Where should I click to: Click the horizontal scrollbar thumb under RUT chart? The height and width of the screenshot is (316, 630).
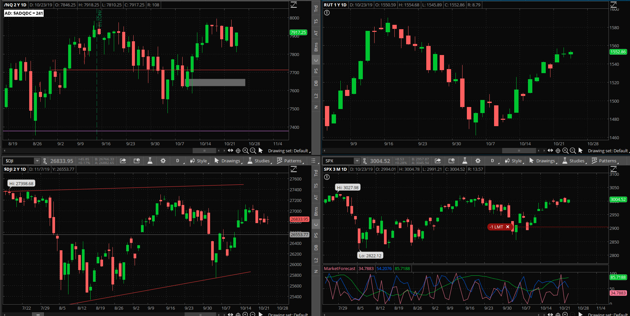519,151
